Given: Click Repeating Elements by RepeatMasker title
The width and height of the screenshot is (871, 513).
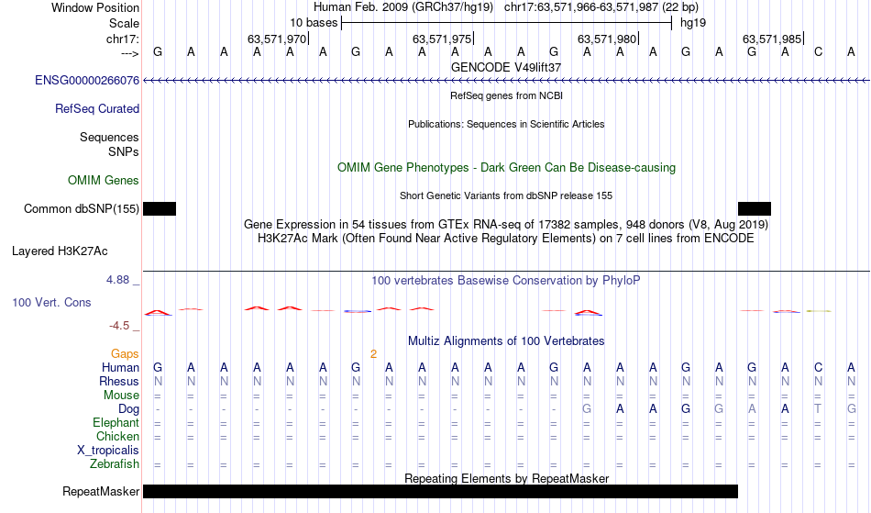Looking at the screenshot, I should pos(507,478).
